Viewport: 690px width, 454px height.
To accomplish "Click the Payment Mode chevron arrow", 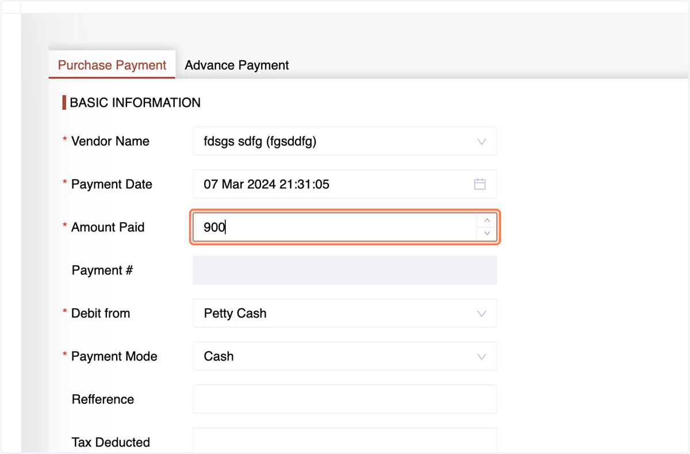I will (481, 356).
